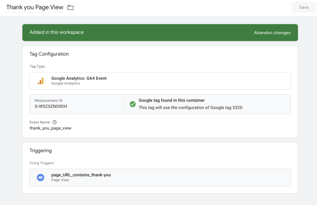This screenshot has width=317, height=205.
Task: Click the Measurement ID value G-WSZSZNS9DH
Action: point(51,106)
